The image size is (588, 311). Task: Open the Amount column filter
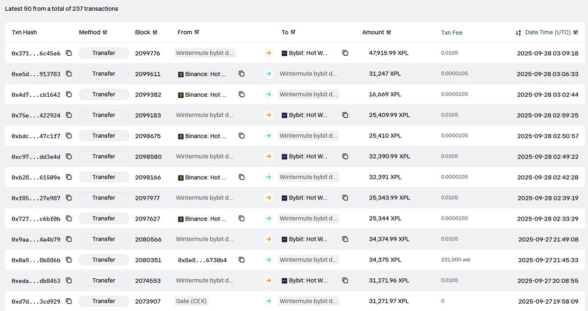pyautogui.click(x=389, y=32)
